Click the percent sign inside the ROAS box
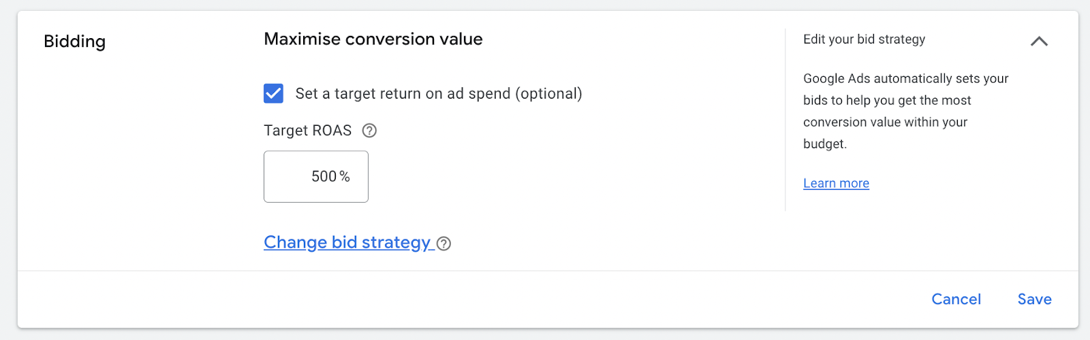Image resolution: width=1090 pixels, height=340 pixels. coord(345,177)
